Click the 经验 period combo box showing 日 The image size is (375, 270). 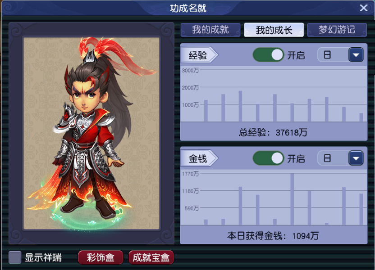(340, 55)
